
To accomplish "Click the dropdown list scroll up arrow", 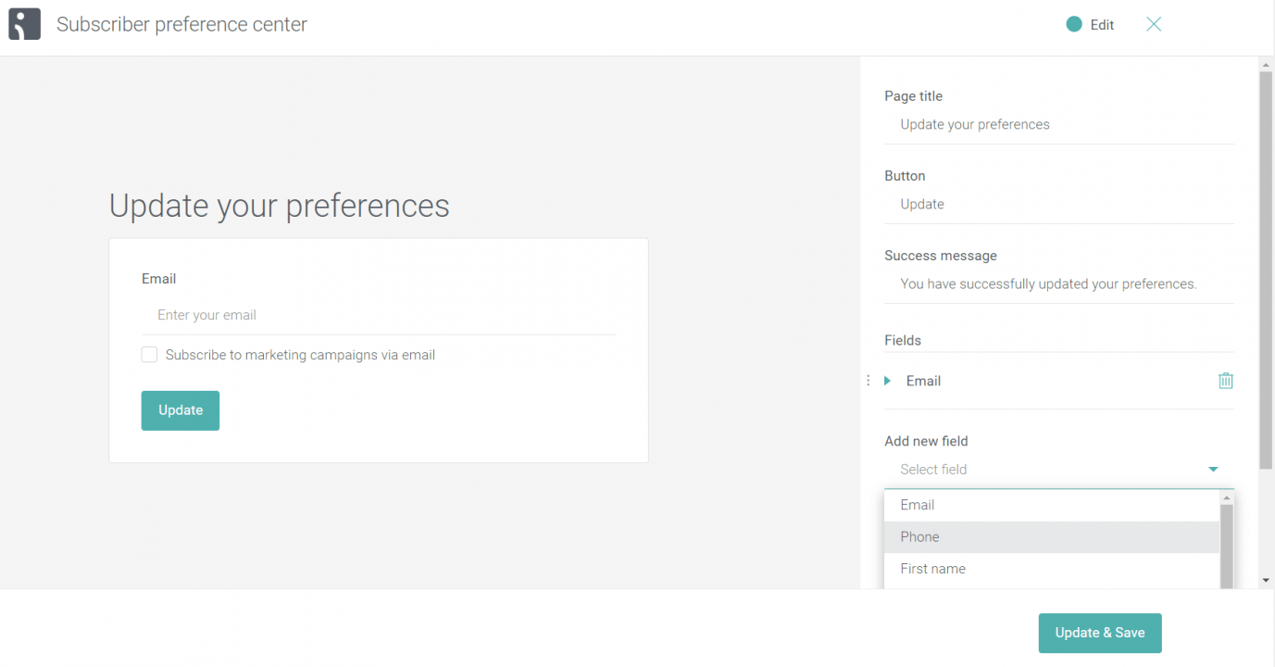I will (1227, 498).
